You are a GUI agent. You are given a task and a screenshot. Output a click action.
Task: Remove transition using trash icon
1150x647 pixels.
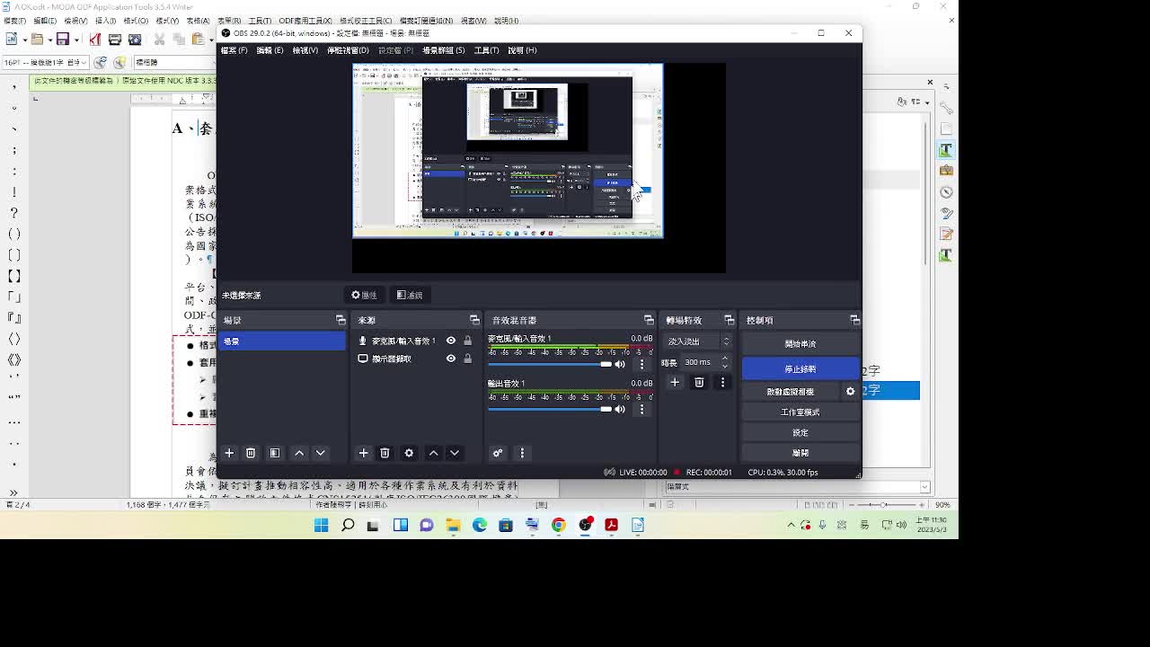click(x=699, y=382)
